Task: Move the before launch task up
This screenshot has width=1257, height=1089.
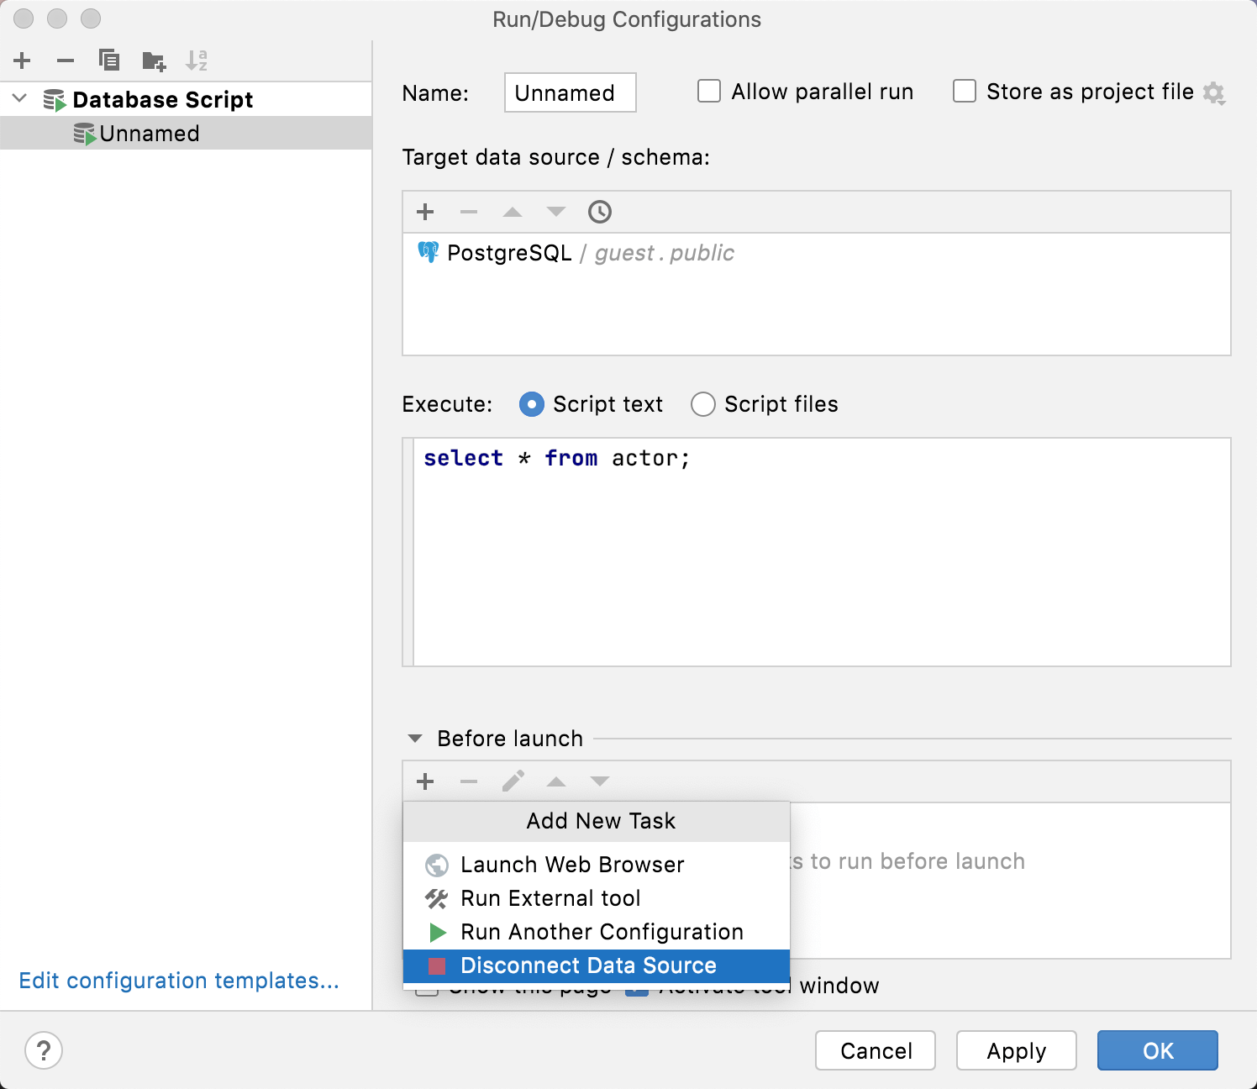Action: pyautogui.click(x=556, y=781)
